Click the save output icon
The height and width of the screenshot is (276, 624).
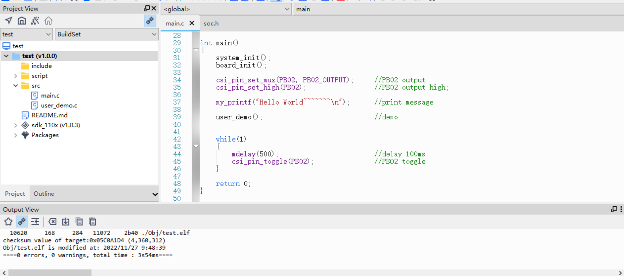point(66,222)
